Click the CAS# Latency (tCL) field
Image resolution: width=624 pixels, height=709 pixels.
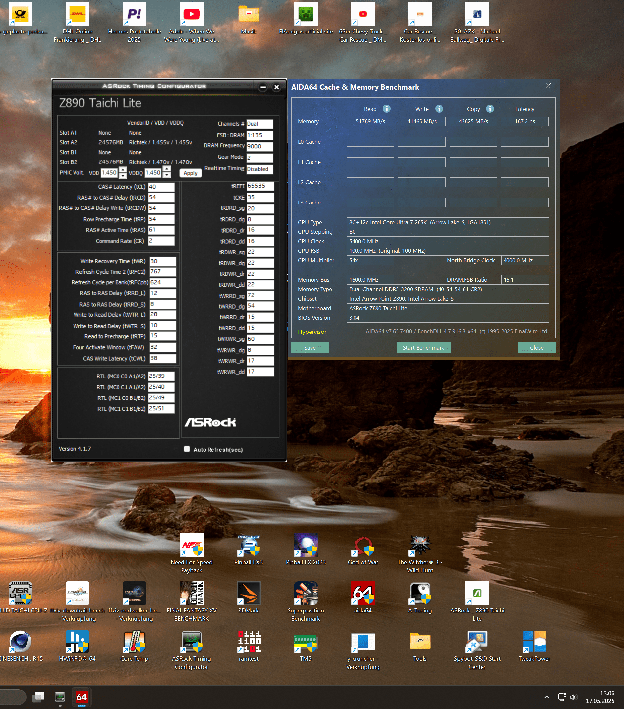click(161, 187)
